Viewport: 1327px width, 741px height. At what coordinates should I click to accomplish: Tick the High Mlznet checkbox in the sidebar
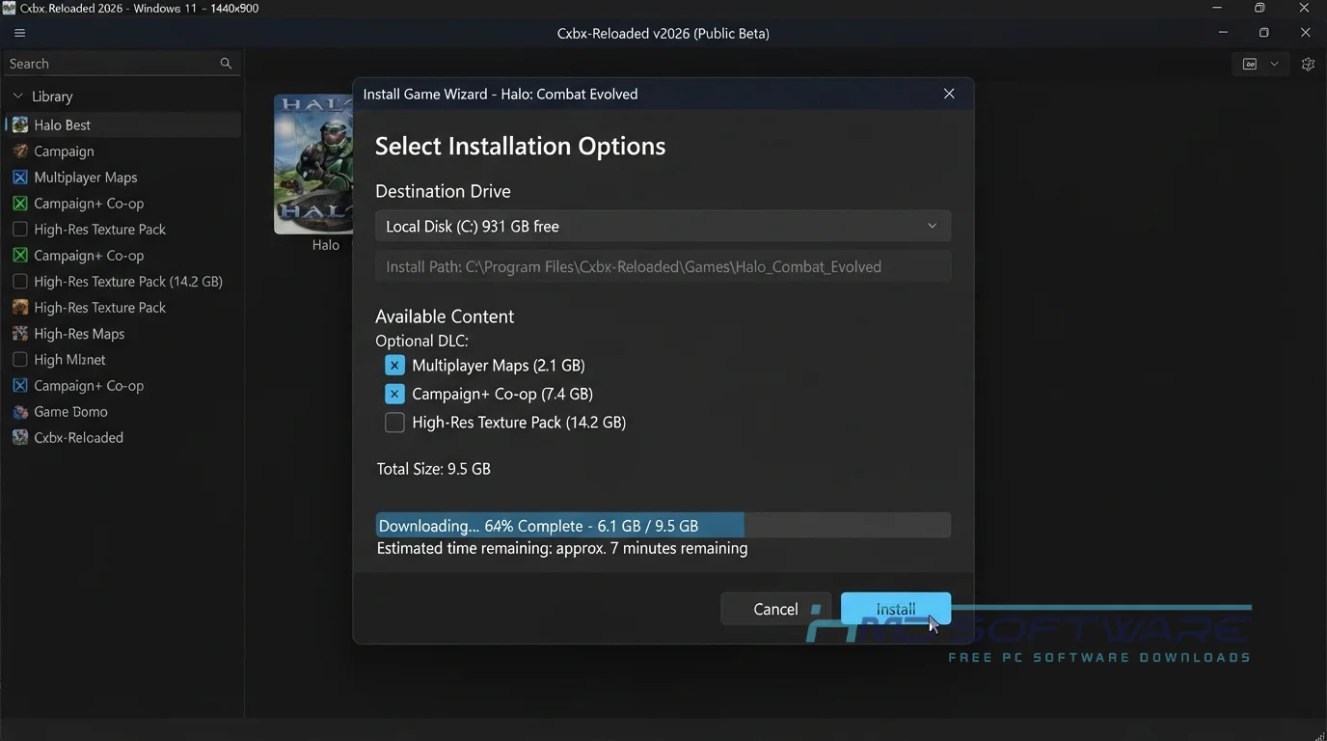click(x=20, y=360)
